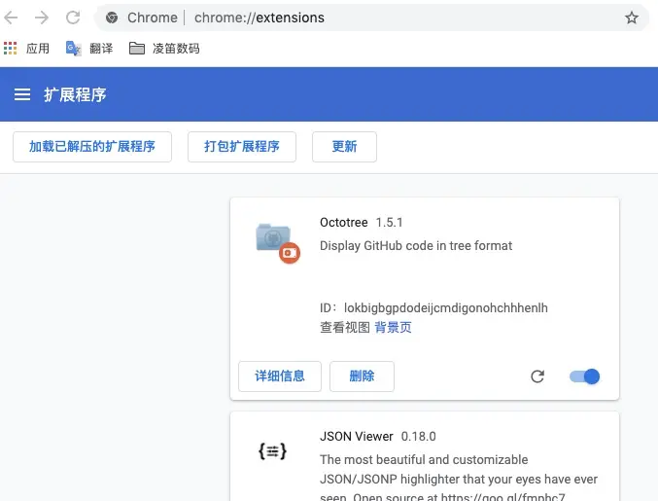Disable the Octotree extension toggle

click(584, 376)
